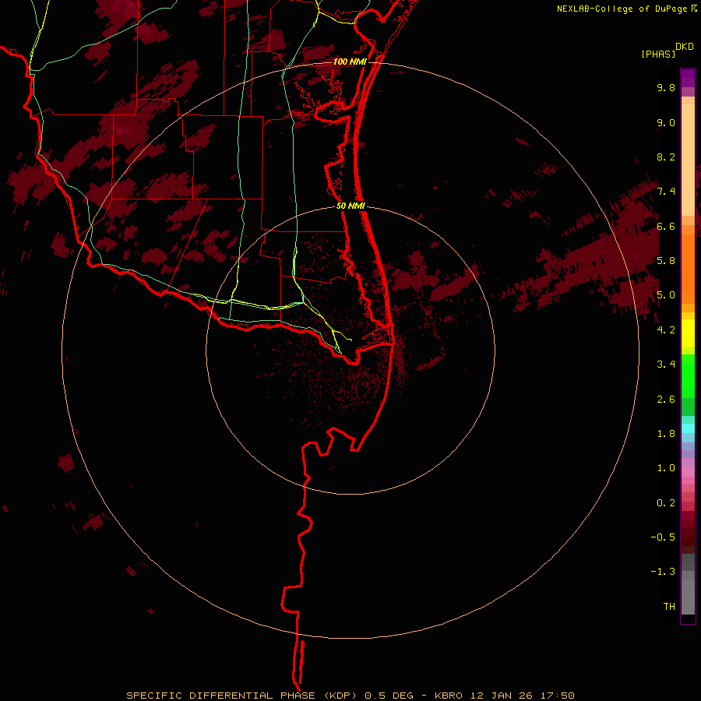The width and height of the screenshot is (701, 701).
Task: Click the purple top segment of color bar
Action: (x=688, y=78)
